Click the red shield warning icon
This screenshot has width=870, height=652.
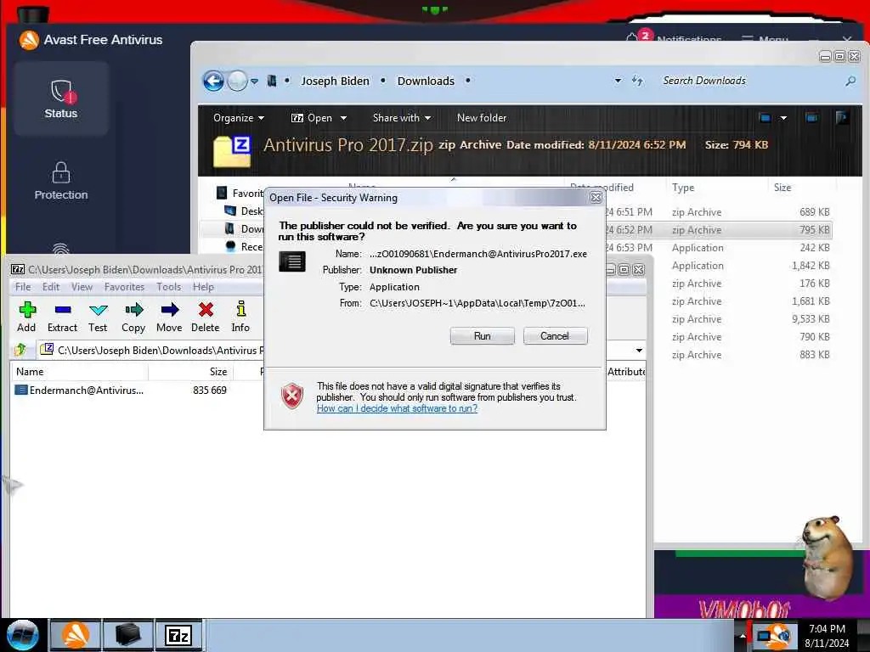point(292,396)
